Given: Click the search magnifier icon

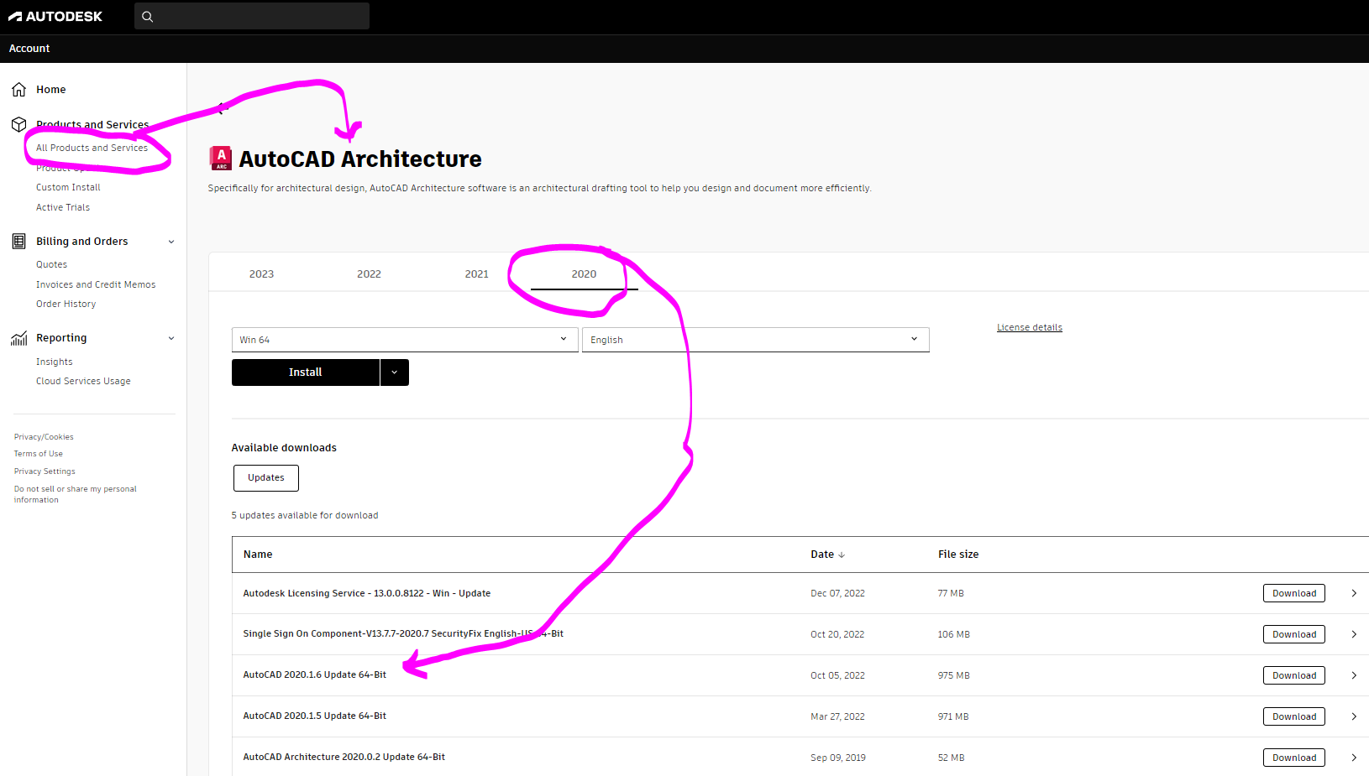Looking at the screenshot, I should (x=147, y=16).
